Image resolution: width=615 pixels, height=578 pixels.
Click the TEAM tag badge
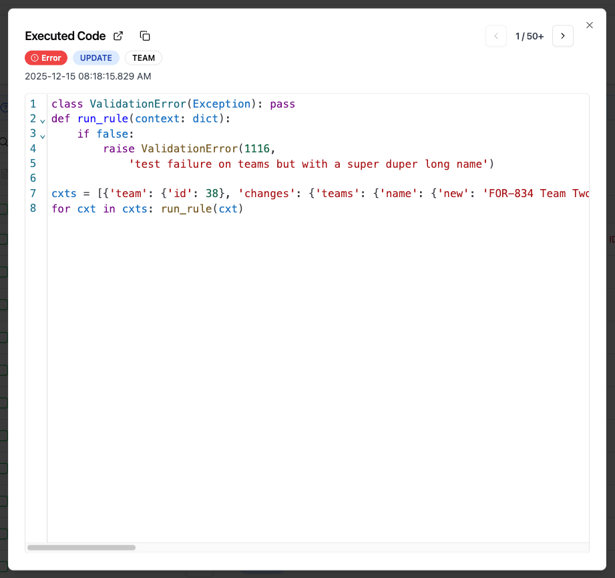(x=144, y=58)
